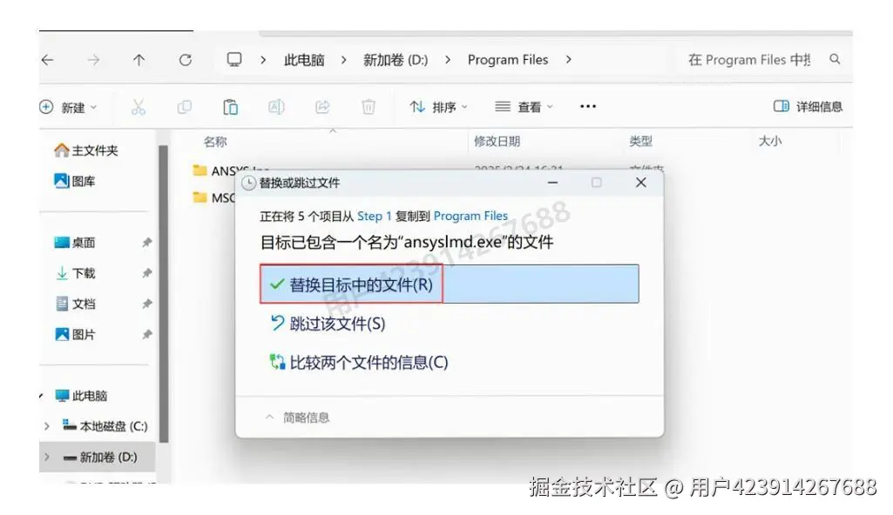Open the See More (...) toolbar menu
The height and width of the screenshot is (515, 893).
click(586, 106)
